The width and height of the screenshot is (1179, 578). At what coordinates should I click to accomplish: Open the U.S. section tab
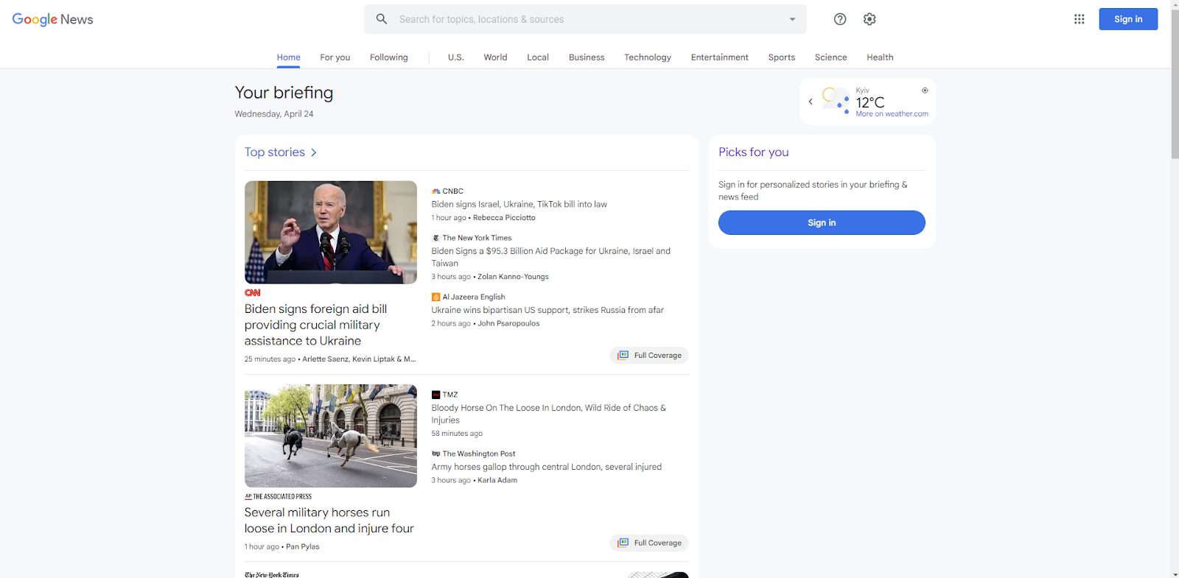pyautogui.click(x=455, y=57)
